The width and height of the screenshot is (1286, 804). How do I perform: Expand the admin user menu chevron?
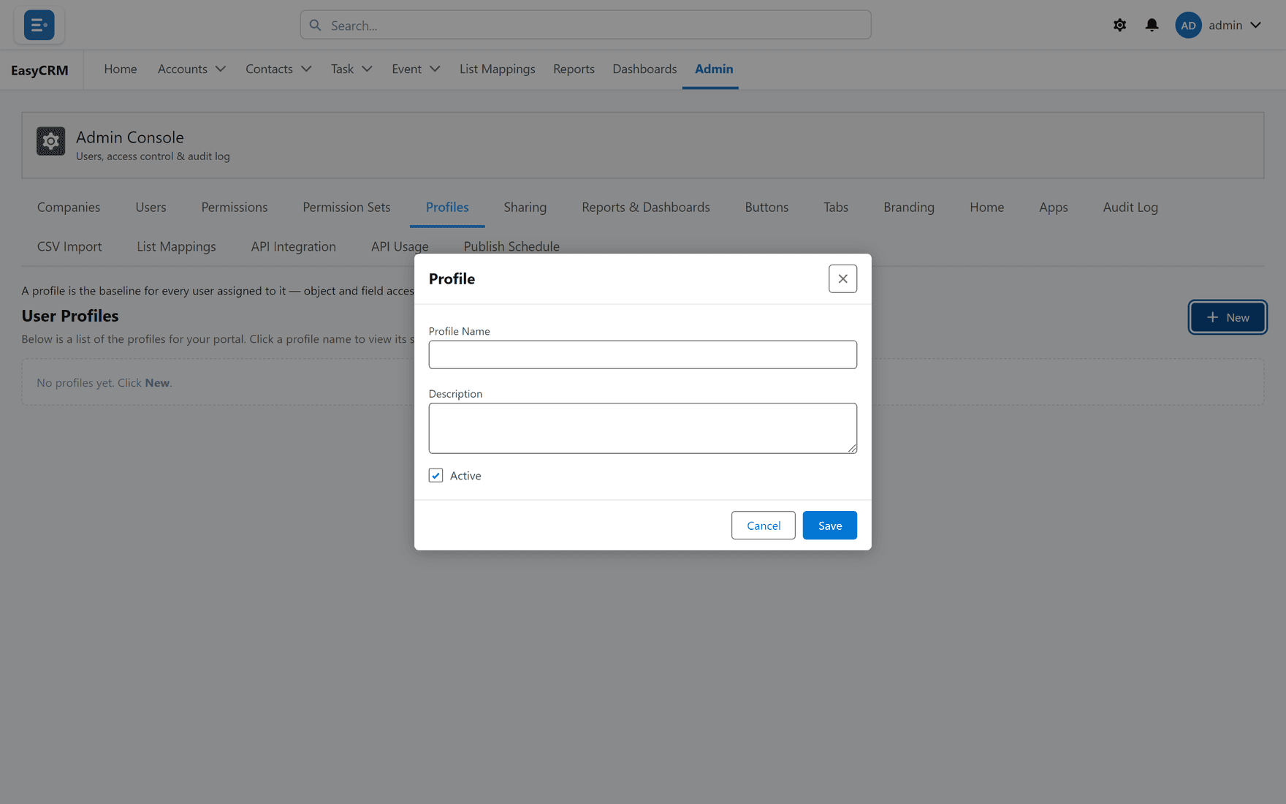point(1255,25)
